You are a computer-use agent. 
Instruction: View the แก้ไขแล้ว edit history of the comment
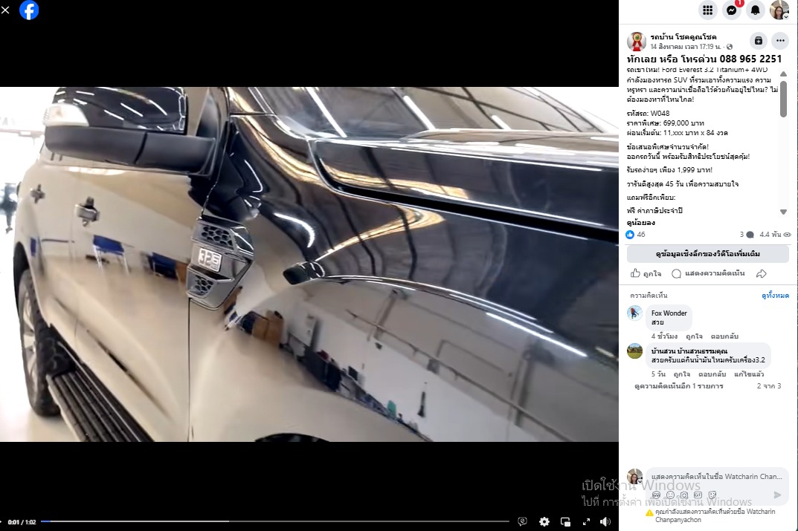(749, 374)
